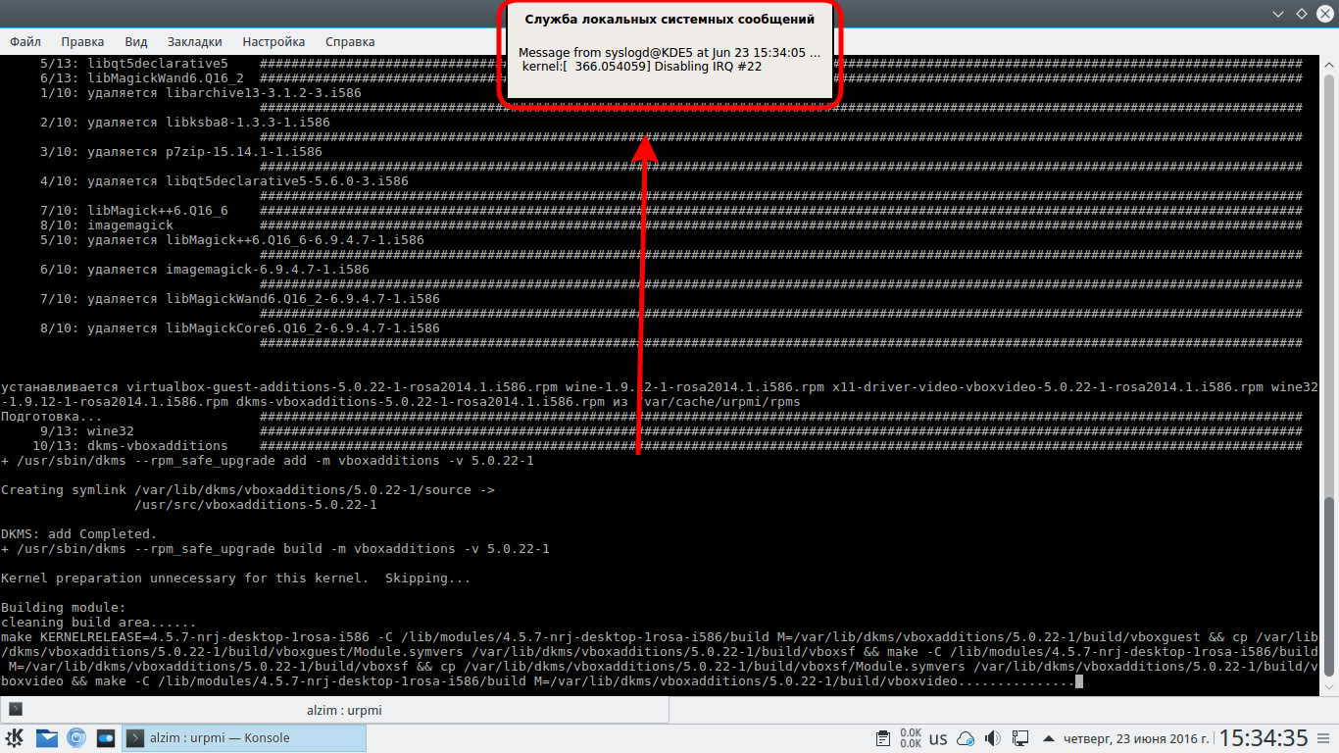The width and height of the screenshot is (1339, 753).
Task: Open the panel settings hamburger button
Action: pos(1324,738)
